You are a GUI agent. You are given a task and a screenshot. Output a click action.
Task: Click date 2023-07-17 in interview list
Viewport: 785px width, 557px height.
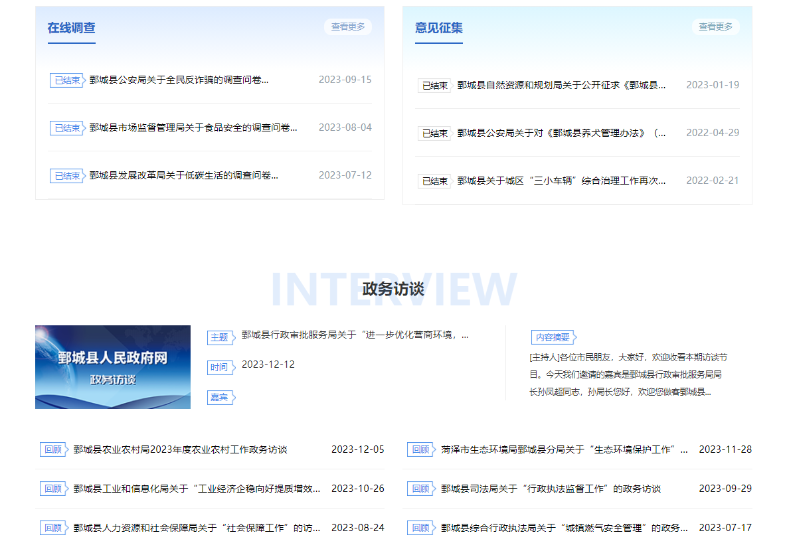coord(725,528)
